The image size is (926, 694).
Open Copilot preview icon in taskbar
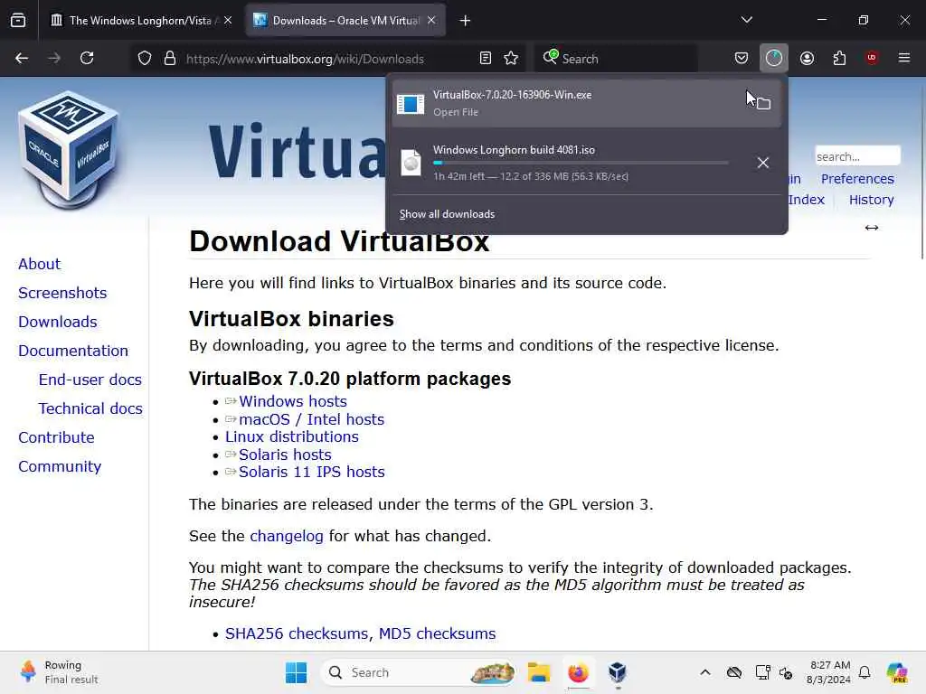pos(897,672)
